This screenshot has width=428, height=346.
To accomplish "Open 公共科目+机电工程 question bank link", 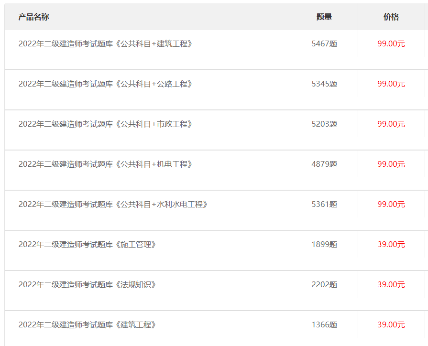I will pyautogui.click(x=105, y=164).
